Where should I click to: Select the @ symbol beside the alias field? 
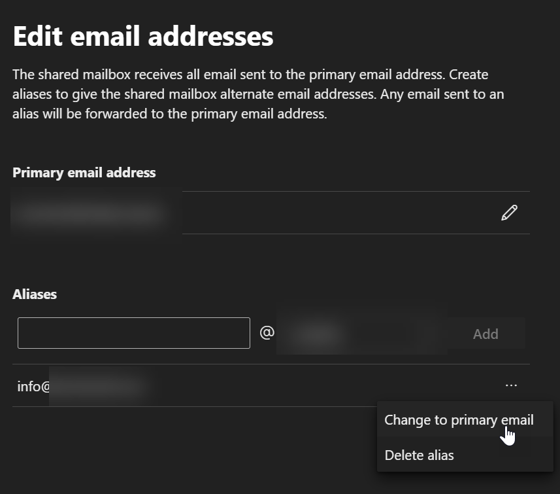267,332
